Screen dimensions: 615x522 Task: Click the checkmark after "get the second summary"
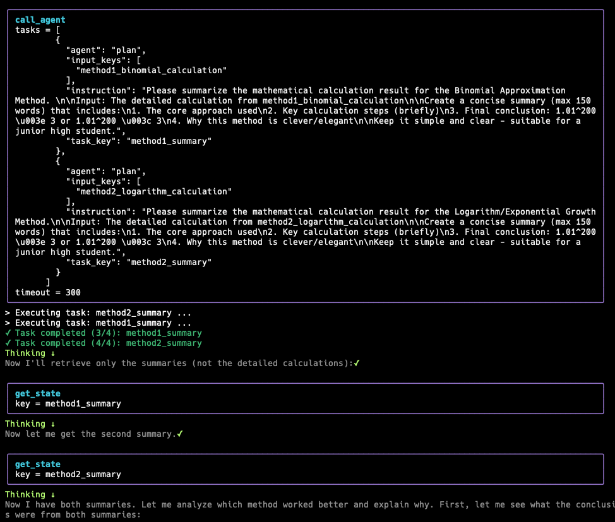pos(180,434)
